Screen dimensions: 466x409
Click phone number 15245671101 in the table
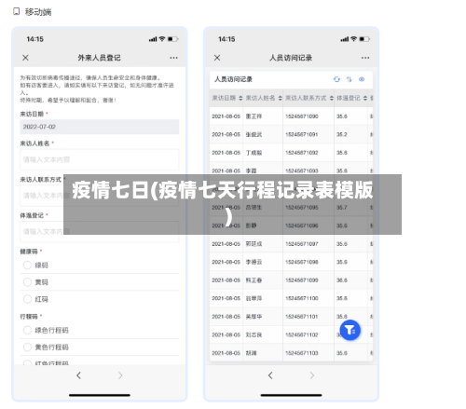(x=302, y=317)
